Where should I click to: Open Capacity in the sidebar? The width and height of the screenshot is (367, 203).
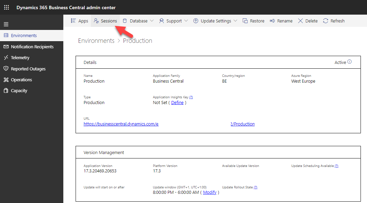tap(32, 91)
